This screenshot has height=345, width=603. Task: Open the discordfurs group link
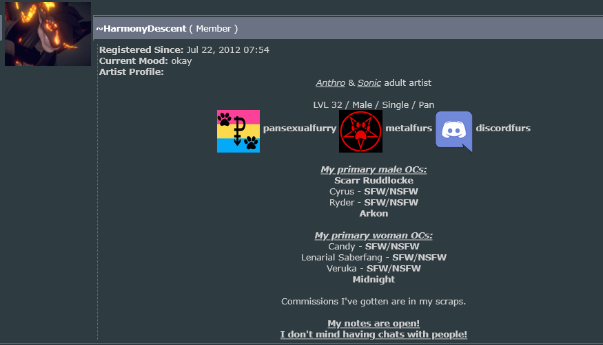pyautogui.click(x=503, y=128)
